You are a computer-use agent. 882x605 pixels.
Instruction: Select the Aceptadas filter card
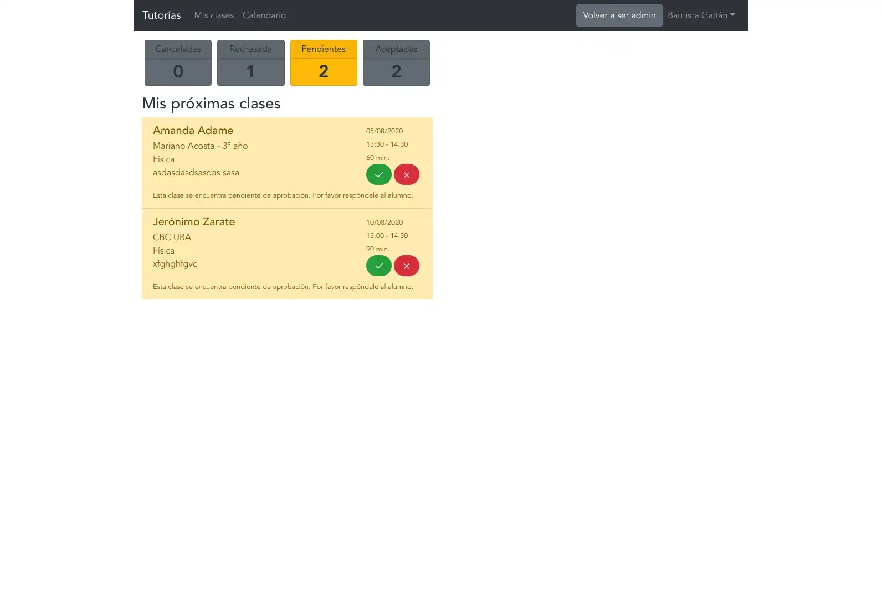(x=396, y=63)
